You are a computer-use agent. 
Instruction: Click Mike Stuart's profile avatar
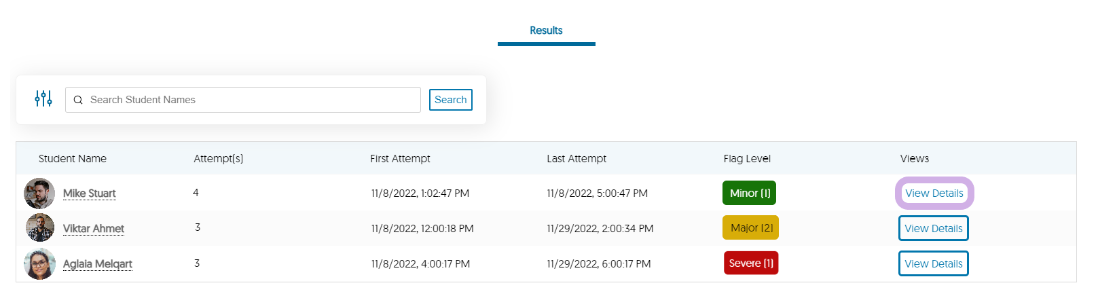tap(39, 193)
